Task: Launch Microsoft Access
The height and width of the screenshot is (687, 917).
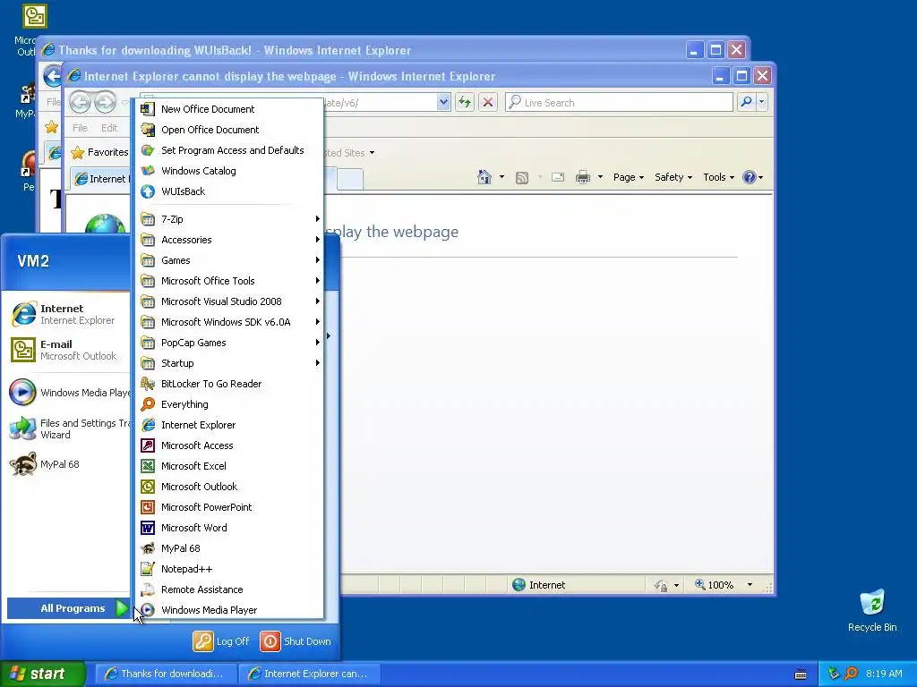Action: click(x=228, y=445)
